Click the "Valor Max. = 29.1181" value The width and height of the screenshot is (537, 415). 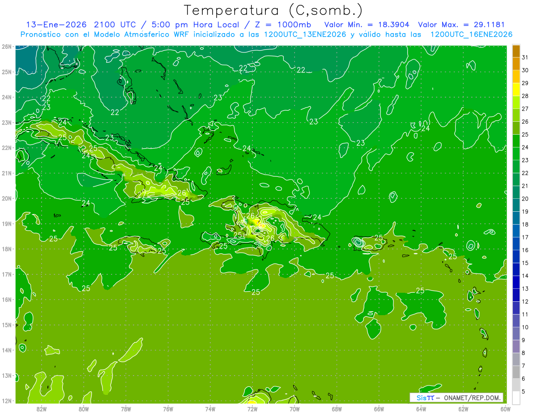[461, 25]
